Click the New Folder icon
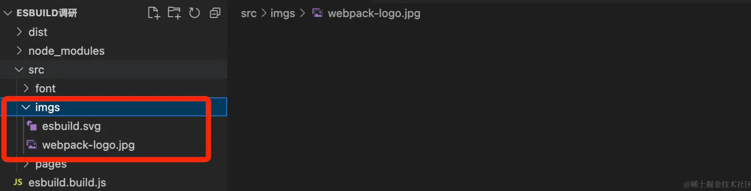 pos(174,13)
